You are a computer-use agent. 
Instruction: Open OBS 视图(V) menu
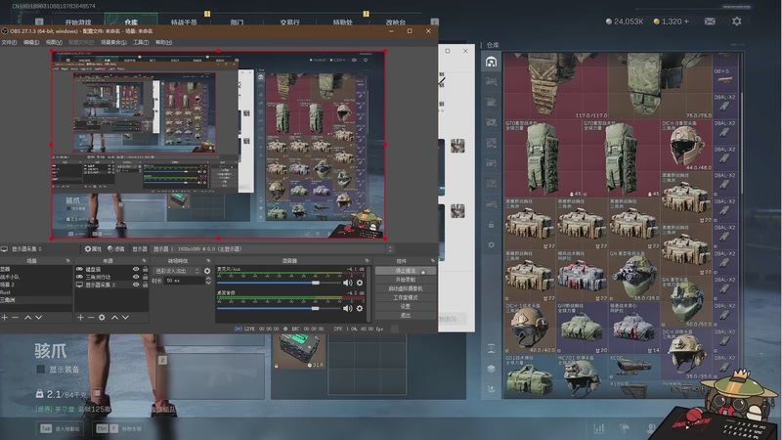[x=54, y=42]
